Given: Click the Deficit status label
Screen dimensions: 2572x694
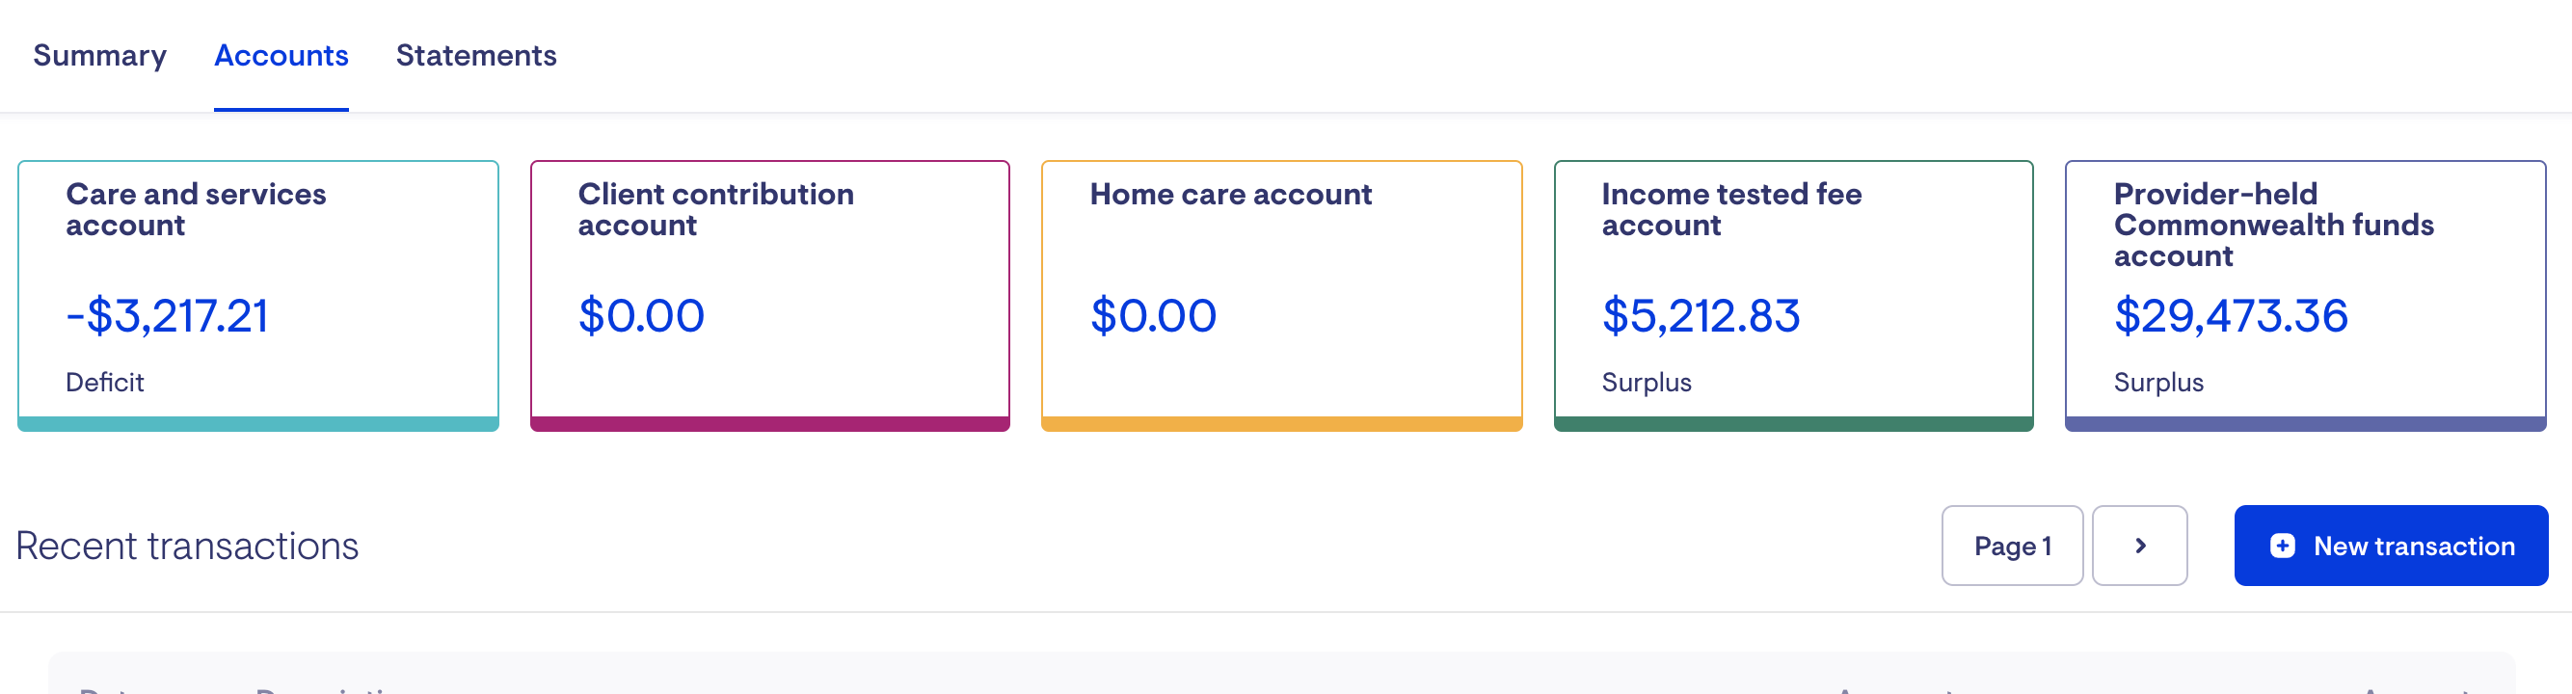Looking at the screenshot, I should tap(105, 383).
